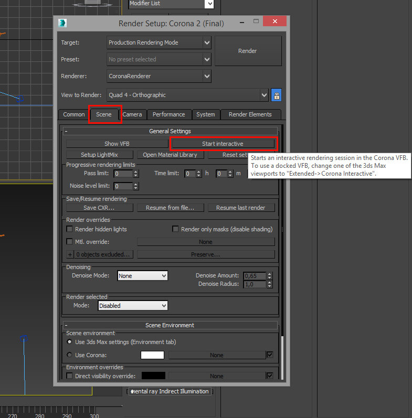412x418 pixels.
Task: Switch to the Render Elements tab
Action: pos(250,115)
